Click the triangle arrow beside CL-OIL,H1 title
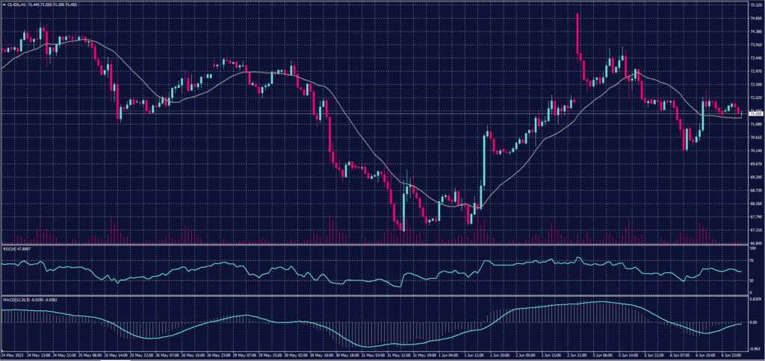Screen dimensions: 765x361 [2, 4]
